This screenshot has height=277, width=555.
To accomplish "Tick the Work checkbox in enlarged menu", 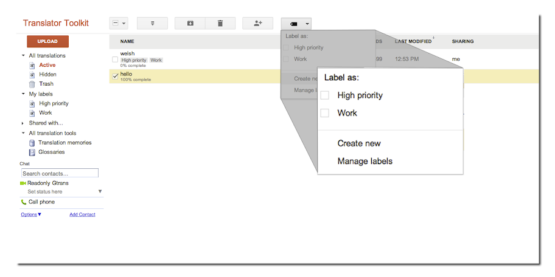I will click(x=325, y=113).
